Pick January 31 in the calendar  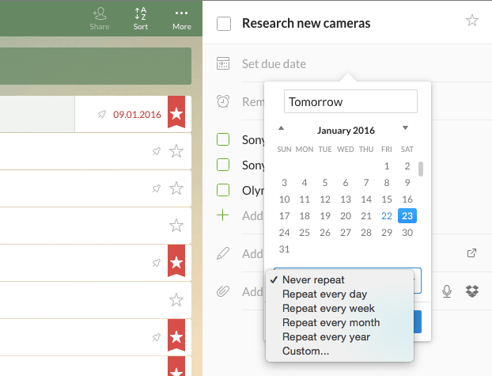tap(284, 249)
